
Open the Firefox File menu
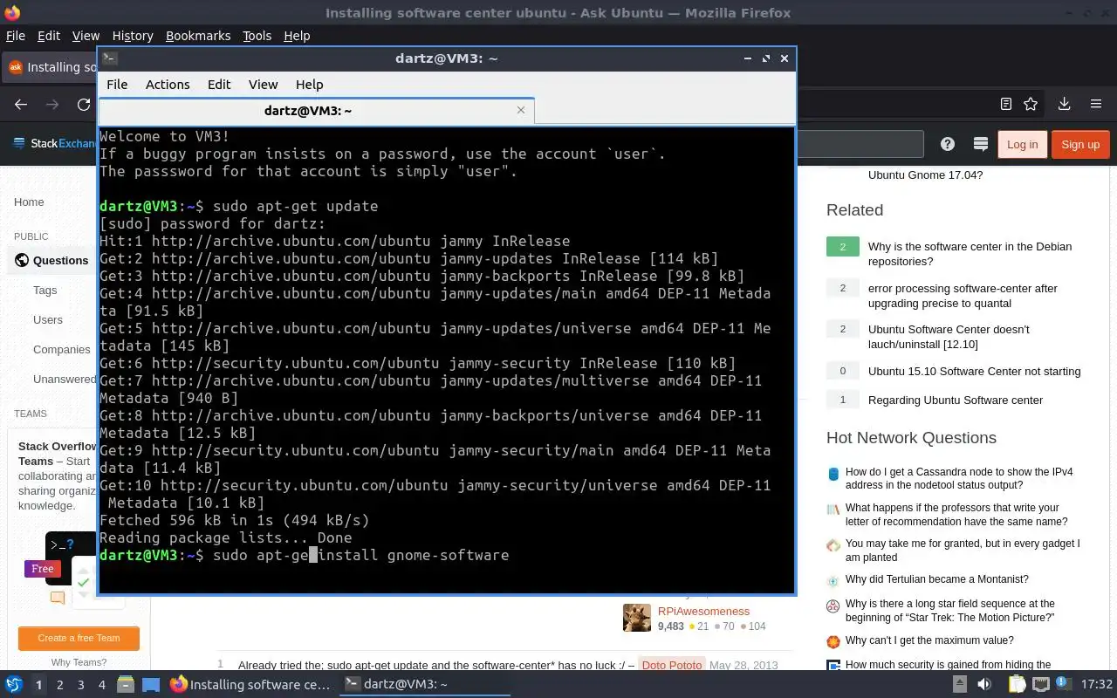tap(16, 36)
